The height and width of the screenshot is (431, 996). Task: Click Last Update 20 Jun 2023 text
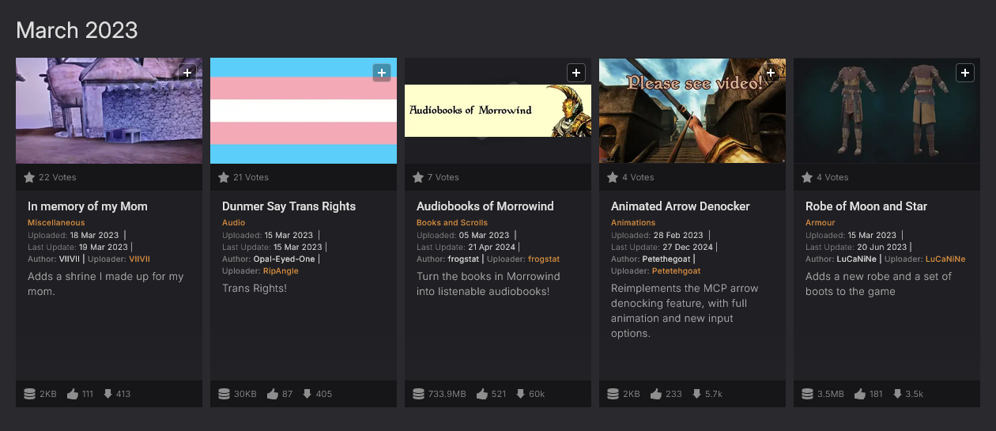pyautogui.click(x=856, y=248)
